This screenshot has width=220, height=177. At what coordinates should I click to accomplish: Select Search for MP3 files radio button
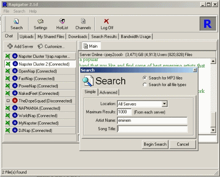point(145,78)
